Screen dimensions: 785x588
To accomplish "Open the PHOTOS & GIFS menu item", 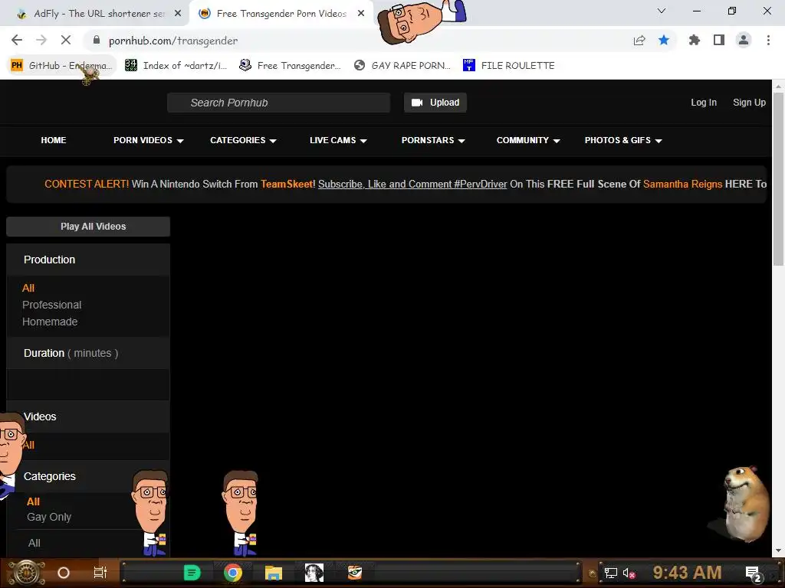I will (x=617, y=141).
